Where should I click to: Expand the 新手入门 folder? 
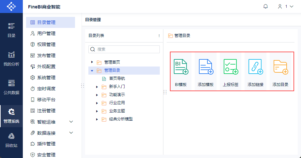point(97,87)
